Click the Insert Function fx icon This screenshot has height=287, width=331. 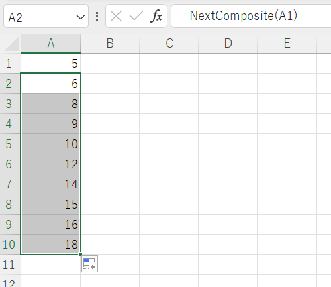click(156, 16)
